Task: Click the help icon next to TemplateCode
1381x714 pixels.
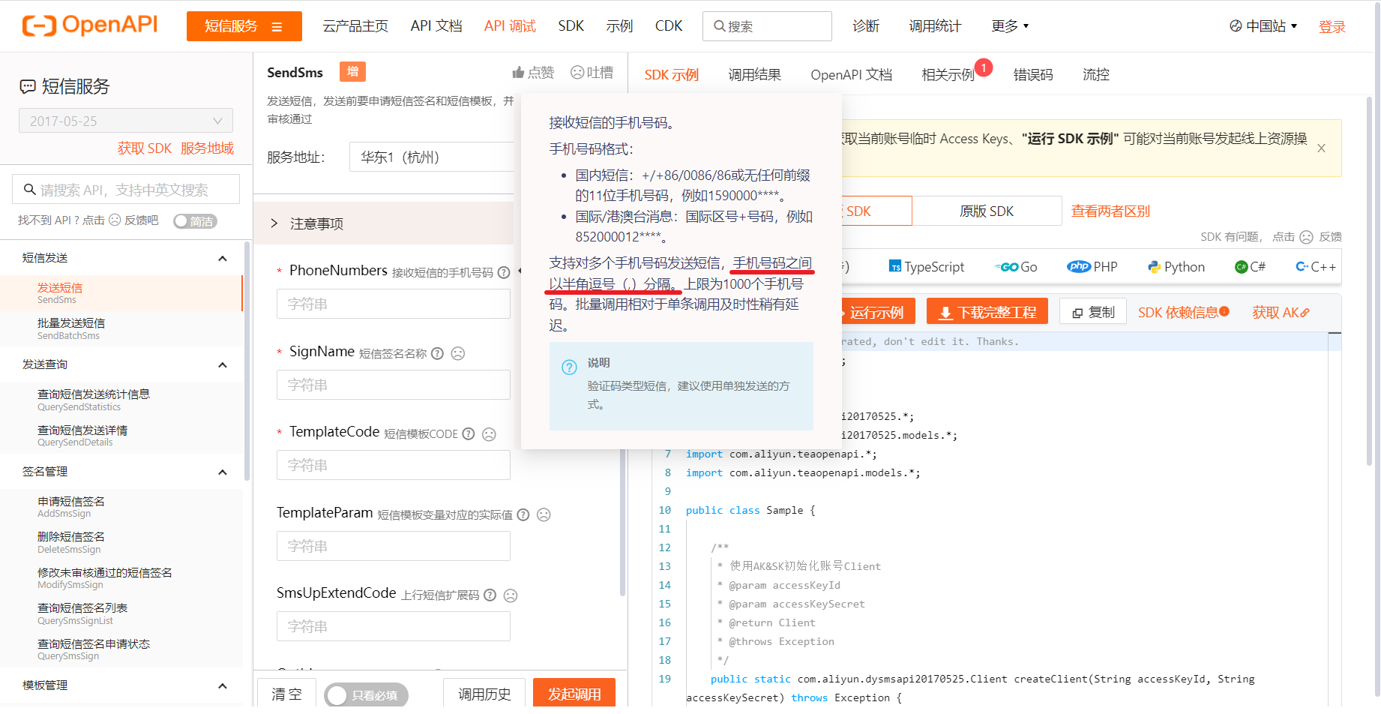Action: [469, 433]
